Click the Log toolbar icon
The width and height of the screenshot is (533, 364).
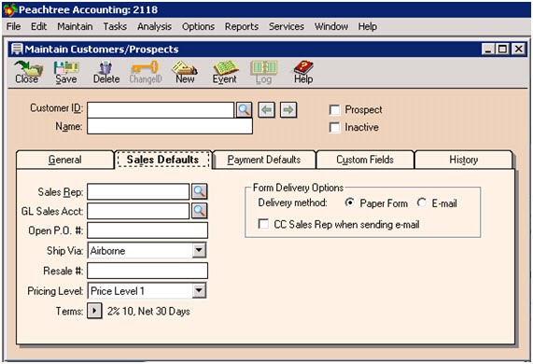point(264,72)
